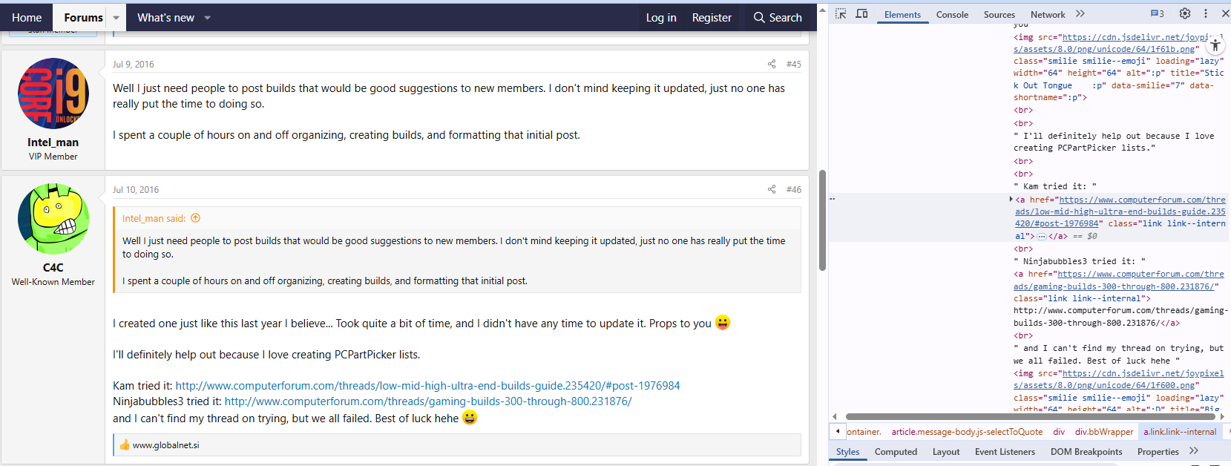Image resolution: width=1231 pixels, height=466 pixels.
Task: Close the DevTools panel
Action: point(1225,14)
